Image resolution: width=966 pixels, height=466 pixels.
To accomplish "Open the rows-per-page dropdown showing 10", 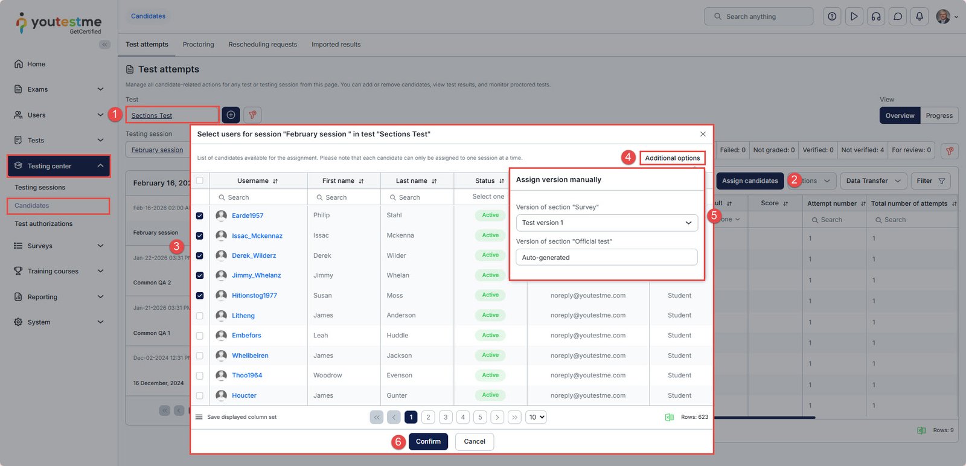I will coord(536,417).
